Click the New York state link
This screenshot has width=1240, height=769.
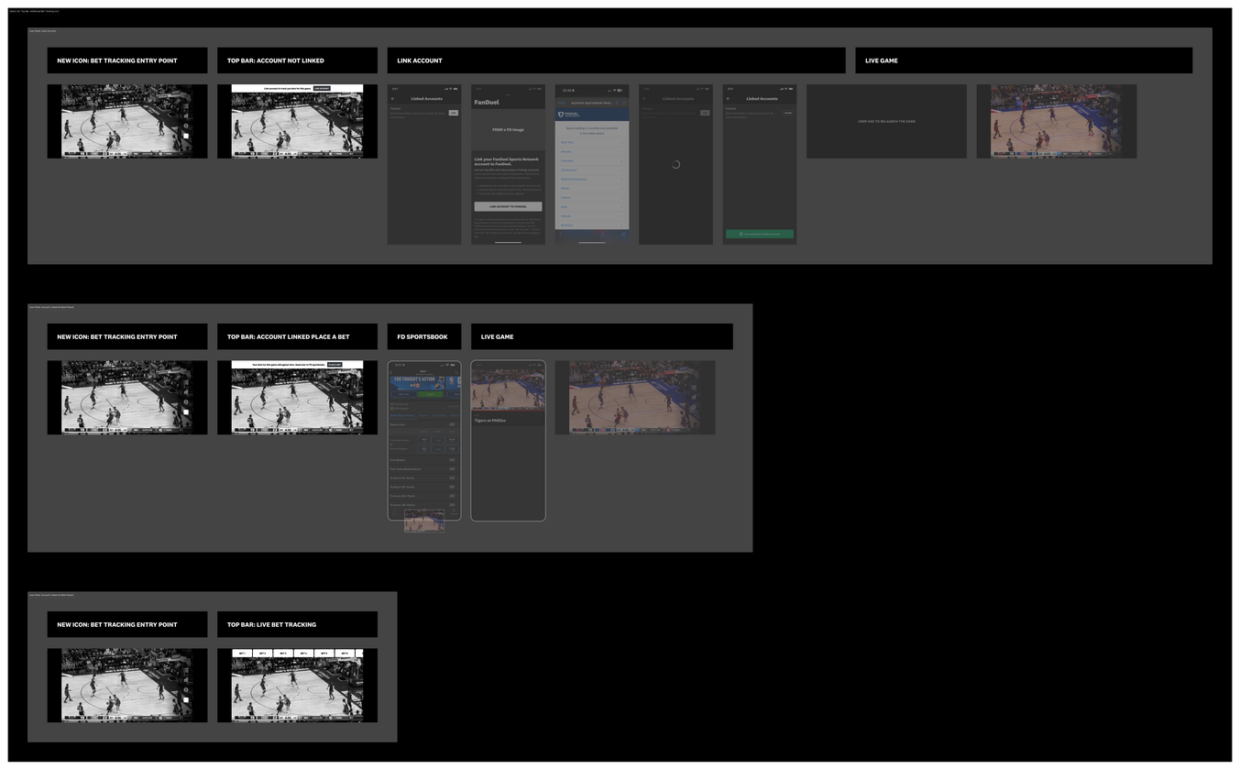[x=567, y=142]
